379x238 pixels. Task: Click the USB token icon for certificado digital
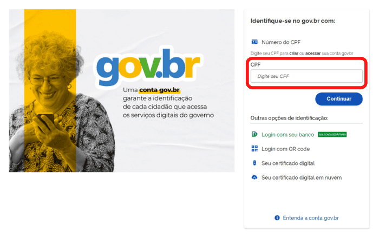click(254, 163)
